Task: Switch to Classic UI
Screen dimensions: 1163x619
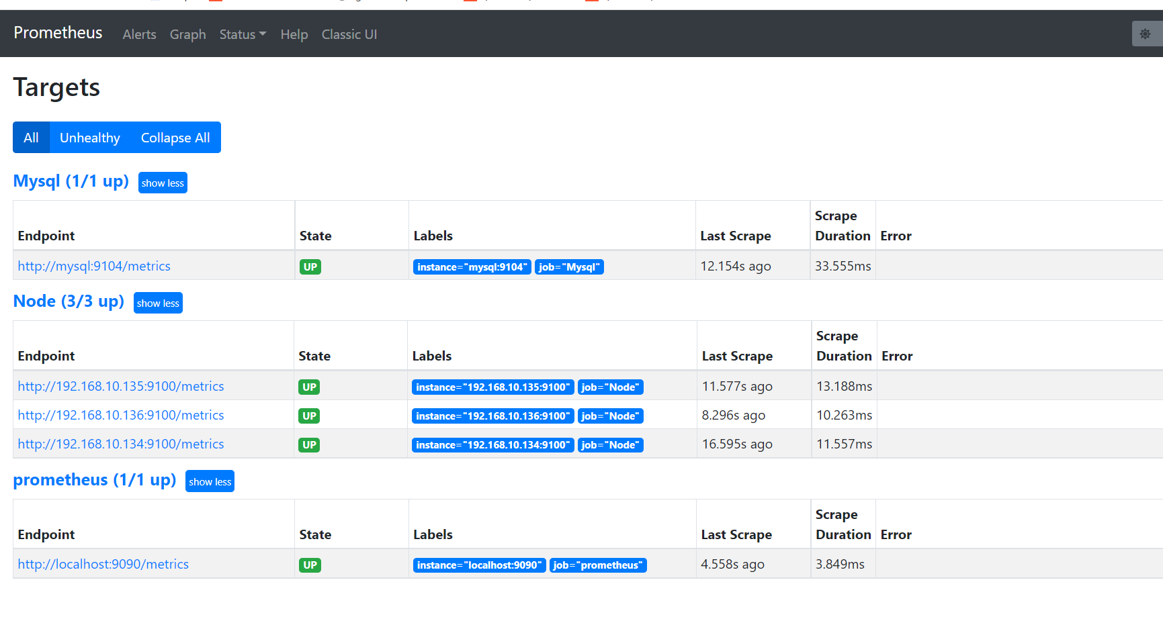Action: [x=349, y=34]
